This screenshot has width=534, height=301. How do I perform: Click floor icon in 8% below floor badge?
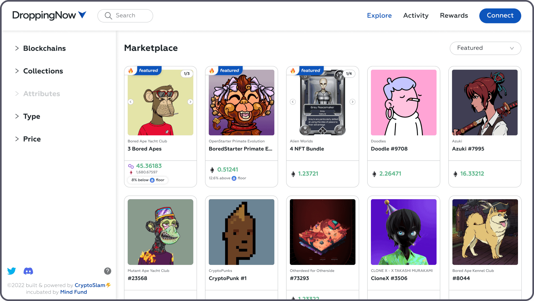[x=152, y=180]
